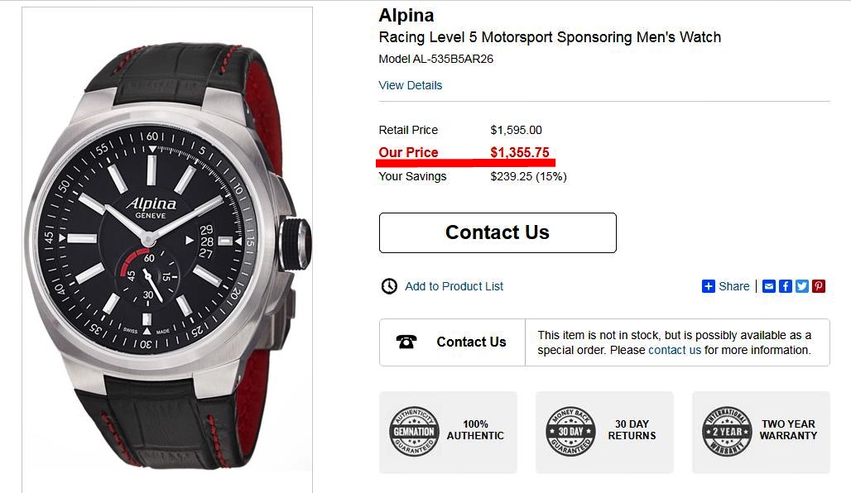Click the Share text link

734,286
